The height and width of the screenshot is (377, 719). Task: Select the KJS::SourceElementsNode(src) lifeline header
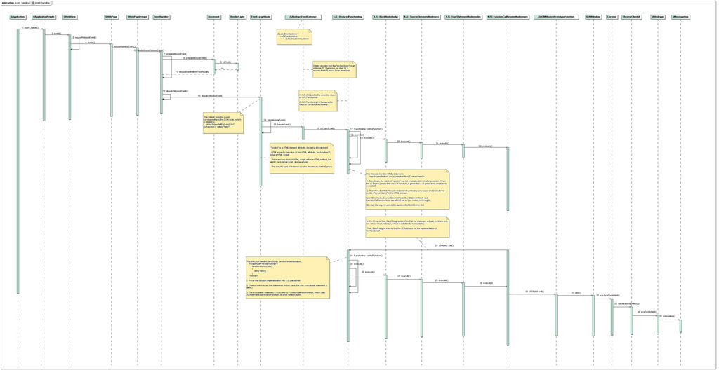tap(421, 17)
